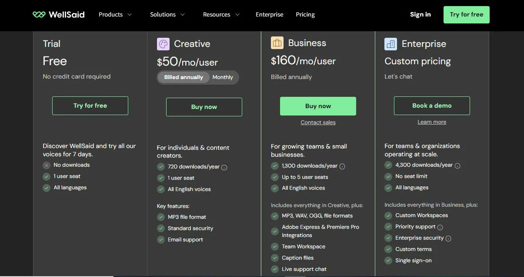
Task: Click check icon next to Team Workspace
Action: tap(275, 247)
